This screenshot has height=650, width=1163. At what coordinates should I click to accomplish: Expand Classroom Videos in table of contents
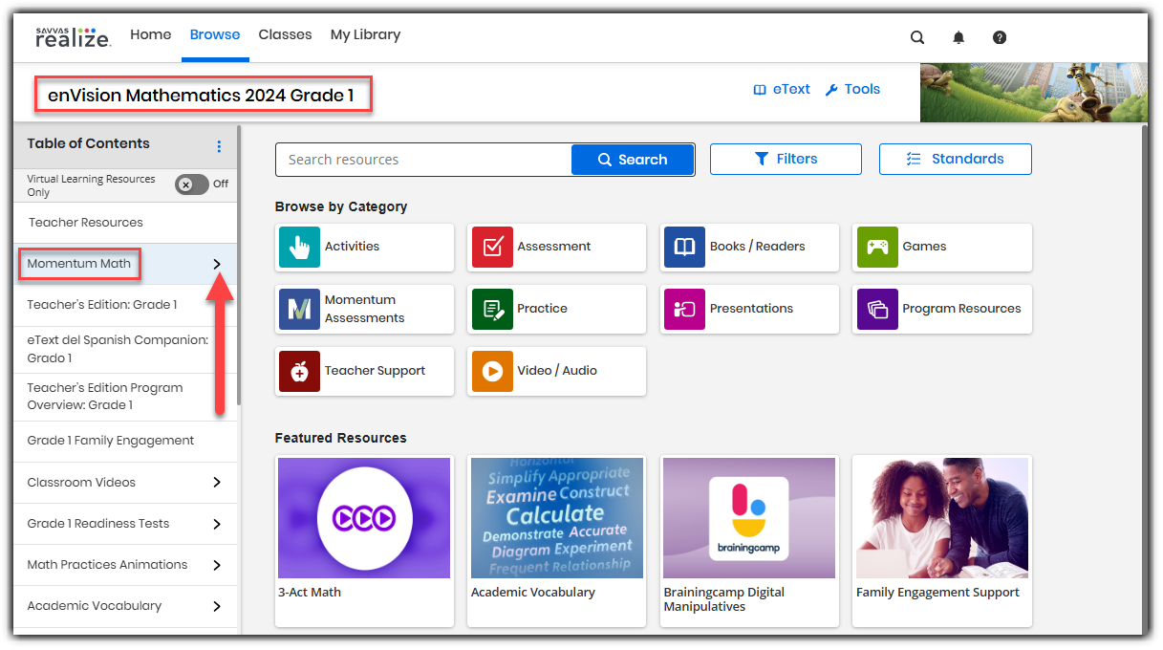point(217,483)
